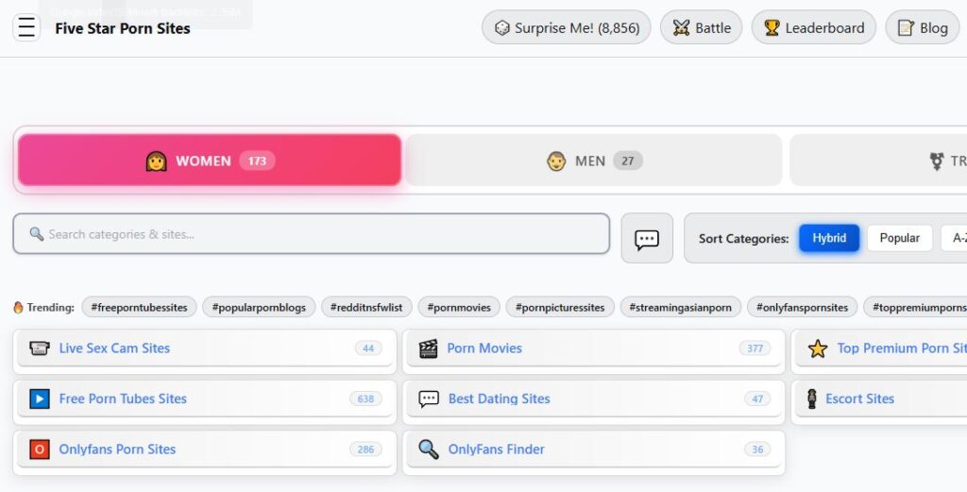Click the #popularpornblogs trending tag
This screenshot has width=967, height=492.
(x=259, y=307)
